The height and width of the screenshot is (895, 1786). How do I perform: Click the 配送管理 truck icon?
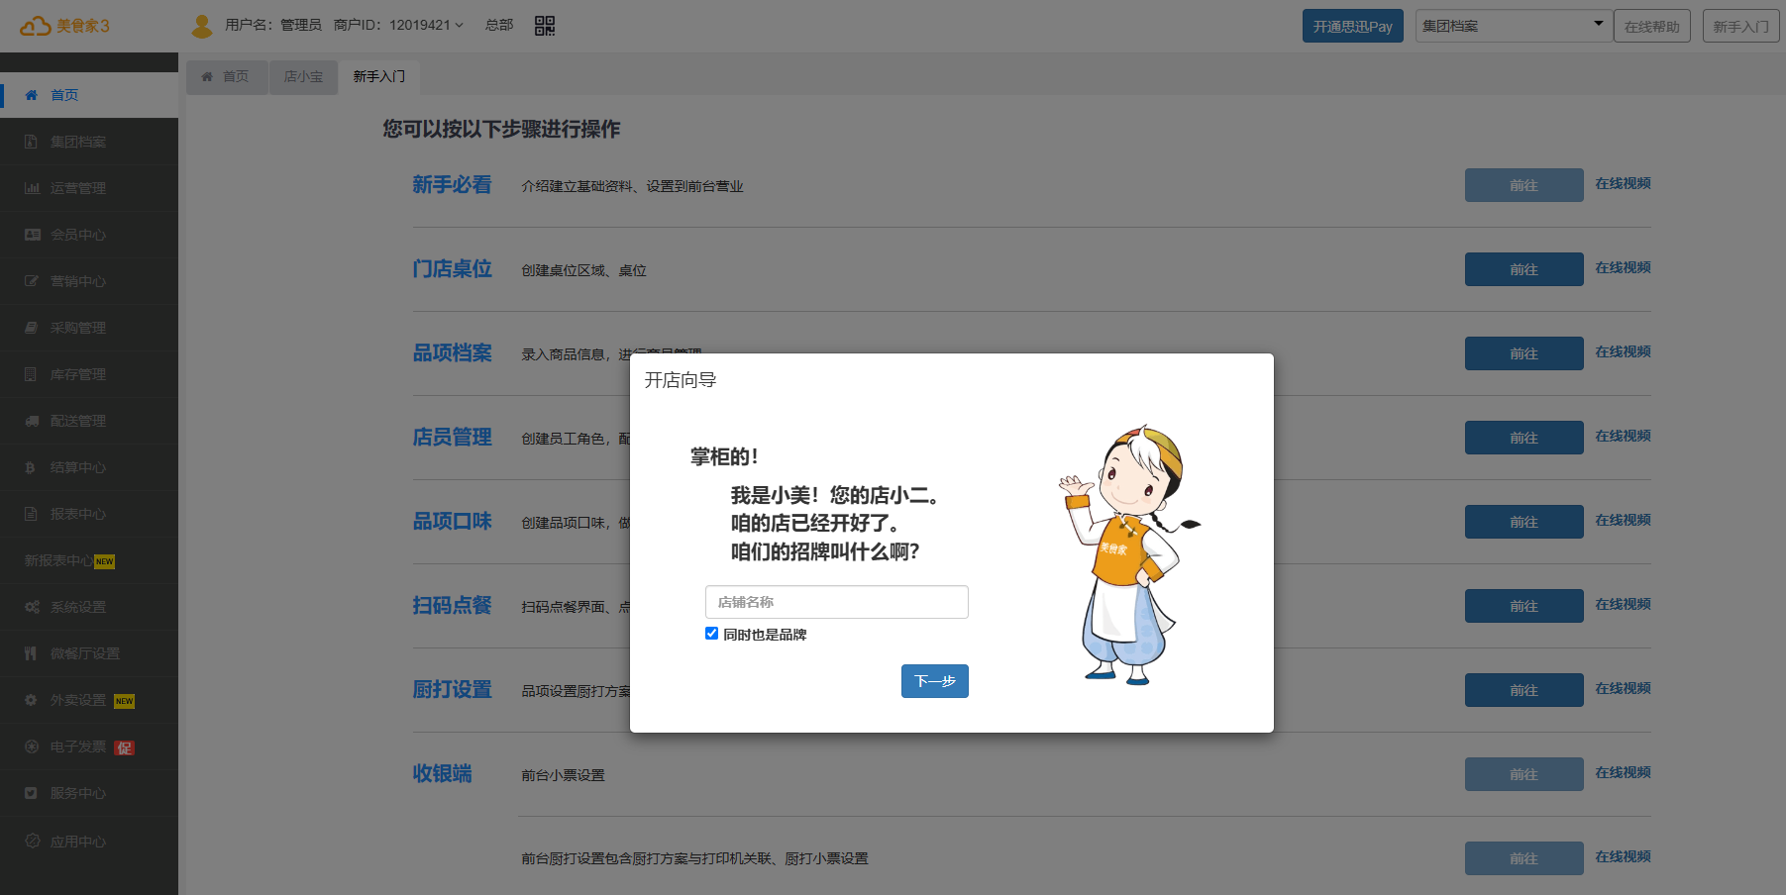(x=32, y=421)
